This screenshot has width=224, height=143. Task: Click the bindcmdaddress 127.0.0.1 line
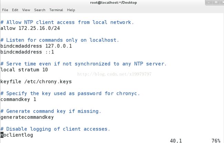pos(36,46)
